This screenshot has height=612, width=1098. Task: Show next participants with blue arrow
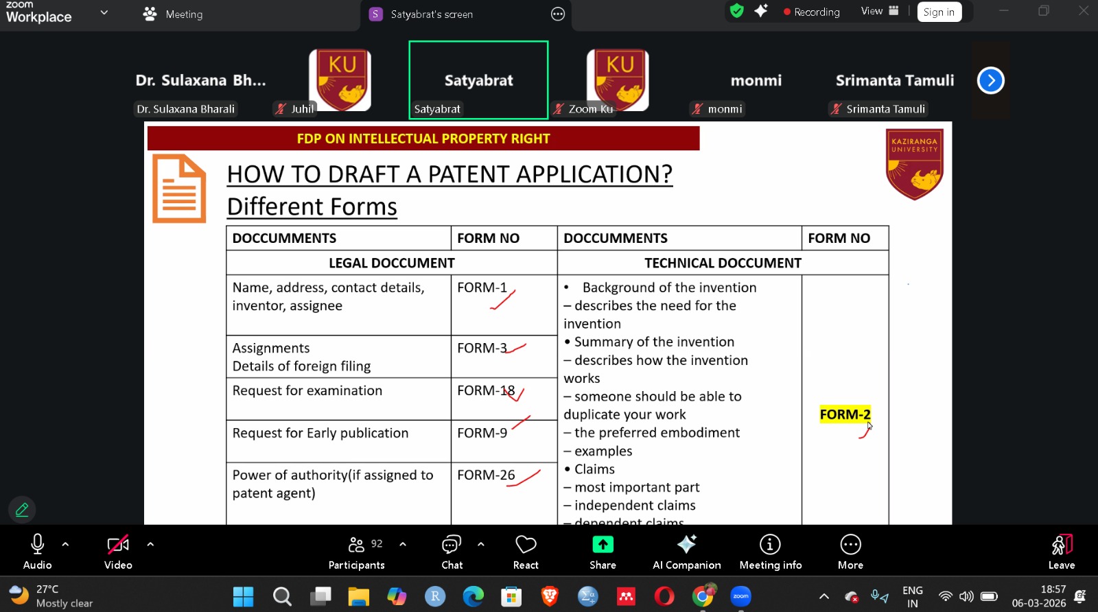coord(990,80)
